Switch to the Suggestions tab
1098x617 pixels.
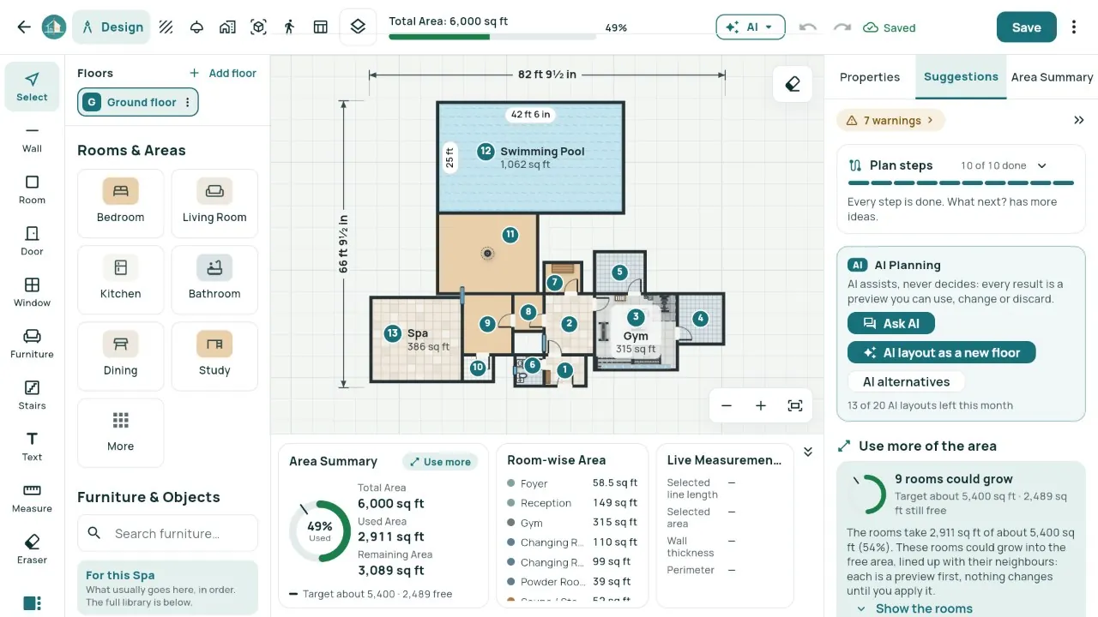click(961, 77)
